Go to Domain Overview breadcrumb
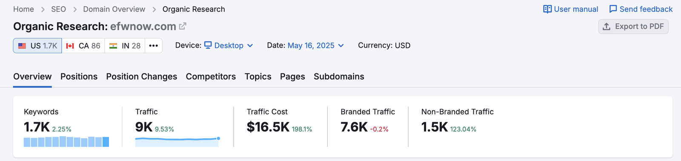 pyautogui.click(x=114, y=9)
